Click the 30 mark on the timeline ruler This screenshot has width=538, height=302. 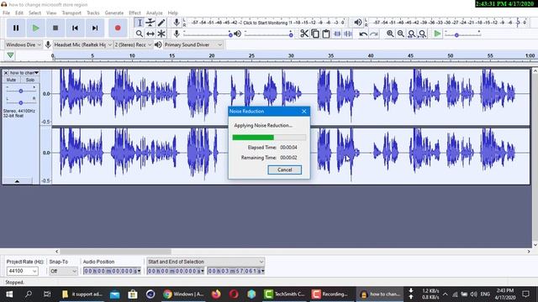coord(291,55)
